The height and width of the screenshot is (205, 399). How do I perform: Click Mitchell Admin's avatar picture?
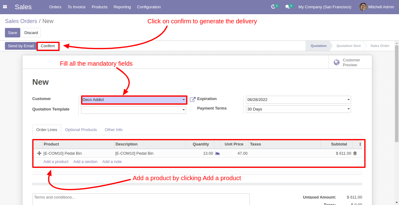[363, 7]
